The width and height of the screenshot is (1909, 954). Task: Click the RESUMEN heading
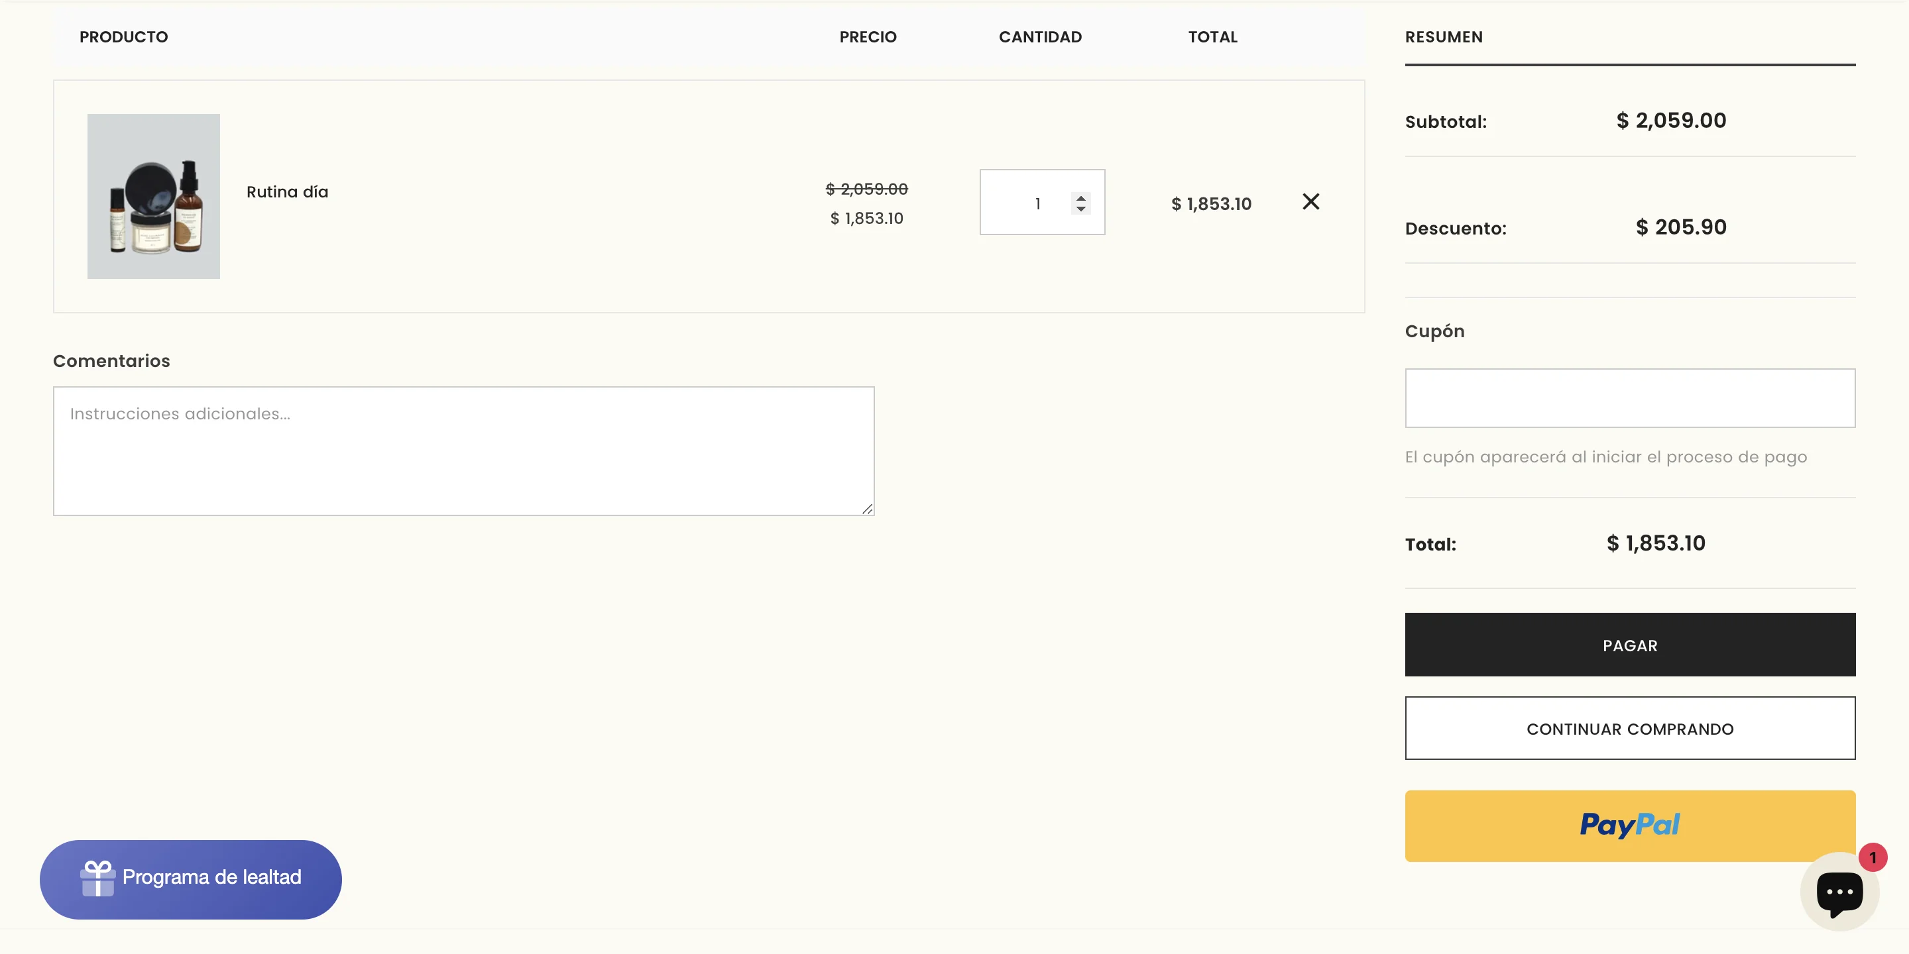1443,37
